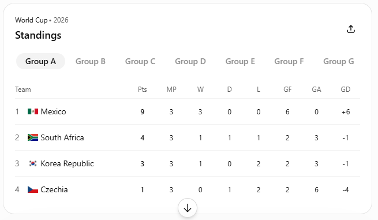Expand standings with the down arrow button
The image size is (378, 220).
tap(188, 208)
